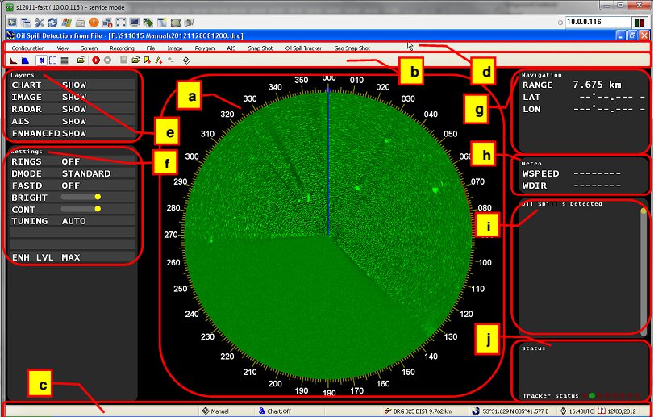Click the grey stop recording icon

pyautogui.click(x=107, y=60)
